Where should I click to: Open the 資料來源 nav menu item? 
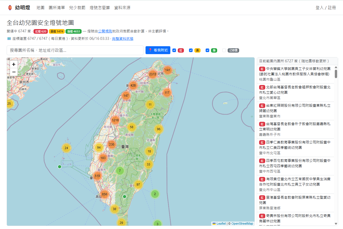click(x=122, y=8)
